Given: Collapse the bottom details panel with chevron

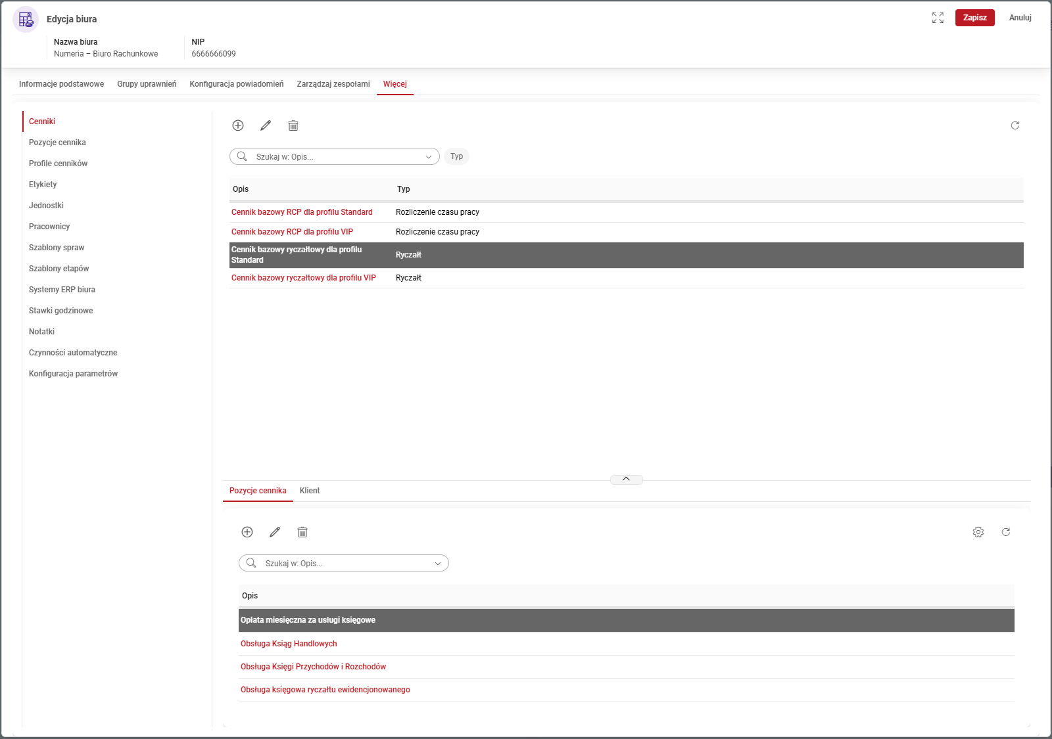Looking at the screenshot, I should pos(626,479).
